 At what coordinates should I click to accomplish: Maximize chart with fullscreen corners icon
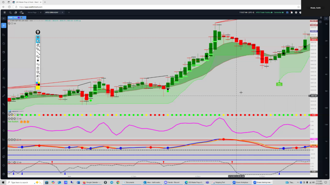[321, 18]
